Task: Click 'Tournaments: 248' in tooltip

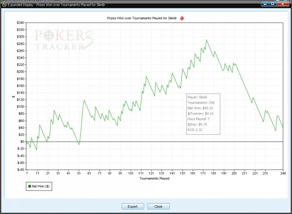Action: 201,103
